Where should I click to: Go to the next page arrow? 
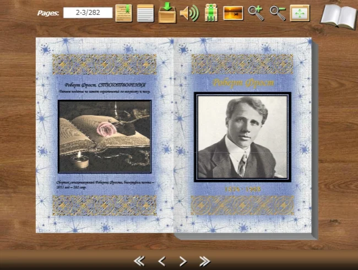pos(183,261)
